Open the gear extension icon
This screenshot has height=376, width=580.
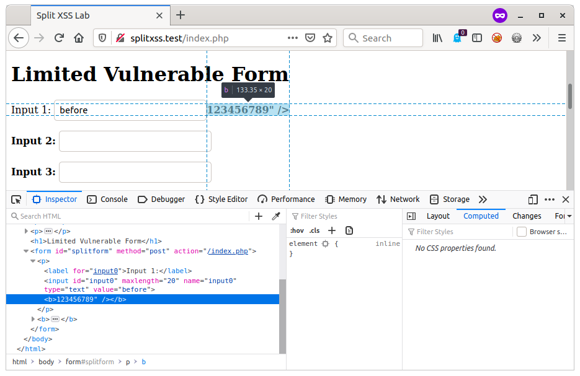[x=516, y=38]
